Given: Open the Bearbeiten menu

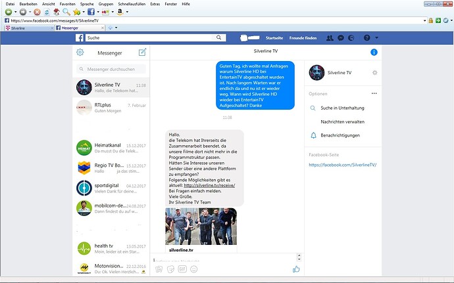Looking at the screenshot, I should (x=28, y=4).
